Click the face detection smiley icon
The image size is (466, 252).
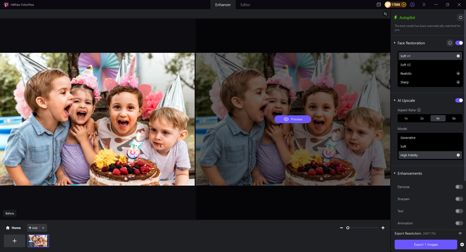[450, 43]
